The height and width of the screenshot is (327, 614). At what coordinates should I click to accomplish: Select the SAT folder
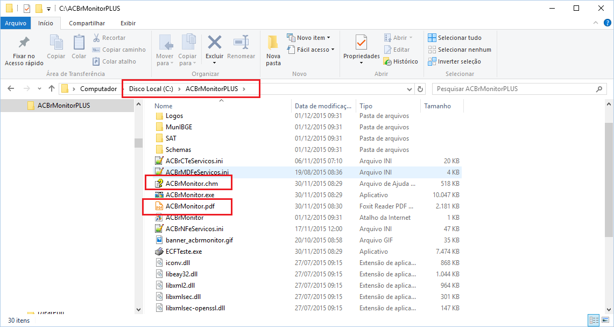(171, 138)
